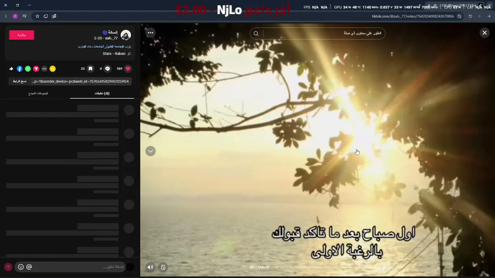Open the browser media control icon
Image resolution: width=495 pixels, height=278 pixels.
point(24,16)
